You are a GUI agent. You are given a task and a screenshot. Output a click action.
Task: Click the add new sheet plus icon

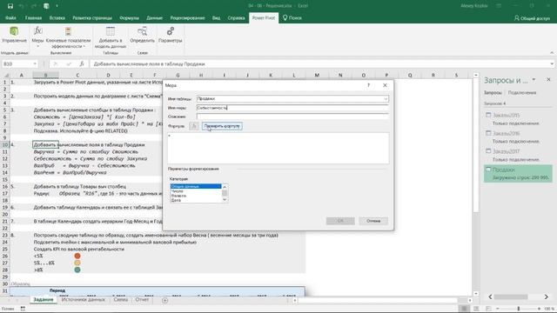point(164,300)
